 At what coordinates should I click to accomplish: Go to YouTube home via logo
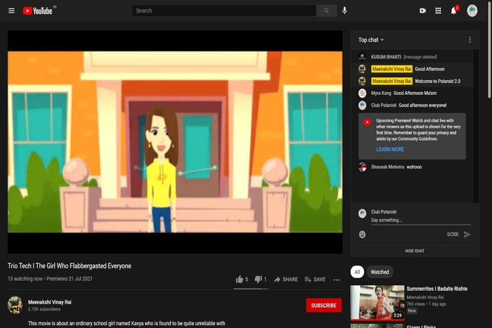pos(38,11)
